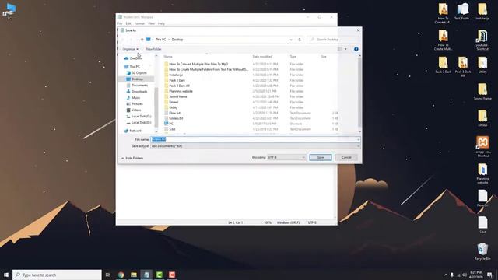
Task: Click the Cancel button
Action: [346, 157]
